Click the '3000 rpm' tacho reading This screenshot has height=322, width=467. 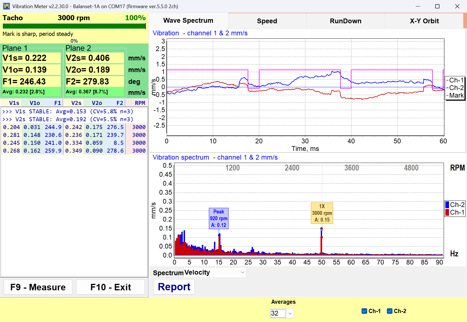click(74, 18)
